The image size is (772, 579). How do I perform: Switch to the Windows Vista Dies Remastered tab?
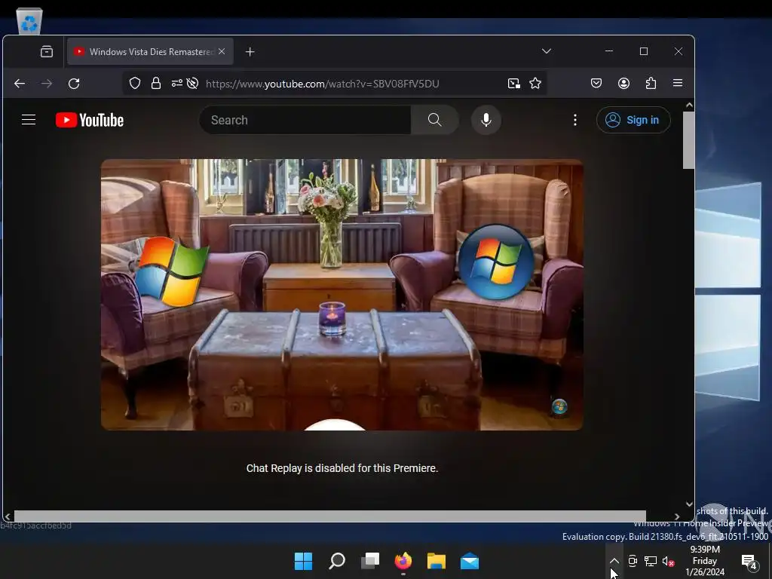150,52
